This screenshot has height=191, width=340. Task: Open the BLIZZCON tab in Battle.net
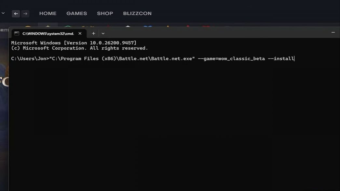pyautogui.click(x=137, y=13)
